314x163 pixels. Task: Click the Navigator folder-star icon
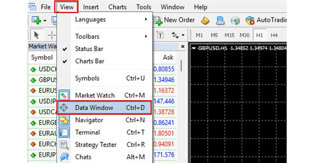[64, 120]
